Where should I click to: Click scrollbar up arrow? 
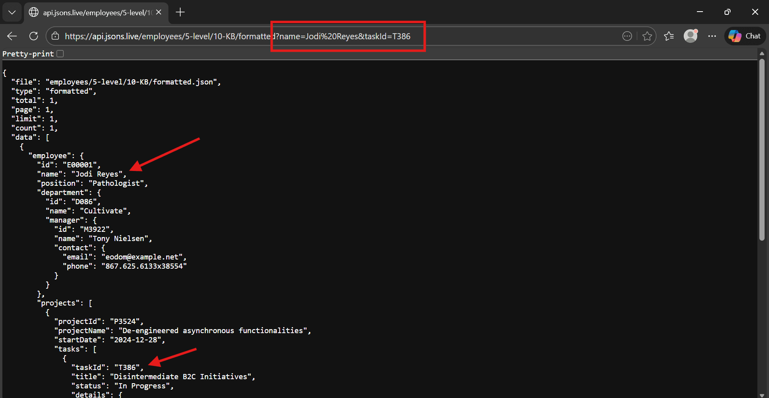(x=762, y=54)
